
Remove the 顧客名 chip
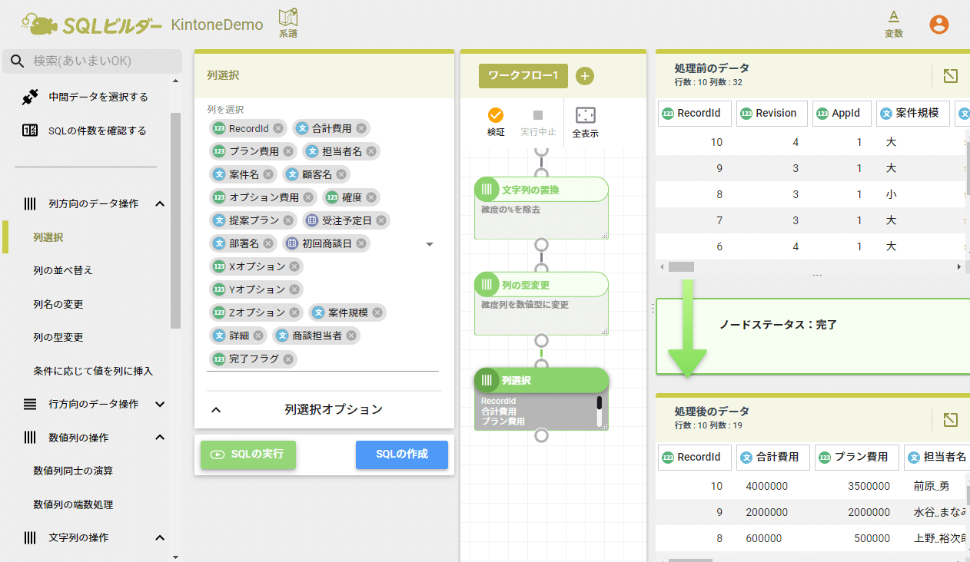(340, 174)
